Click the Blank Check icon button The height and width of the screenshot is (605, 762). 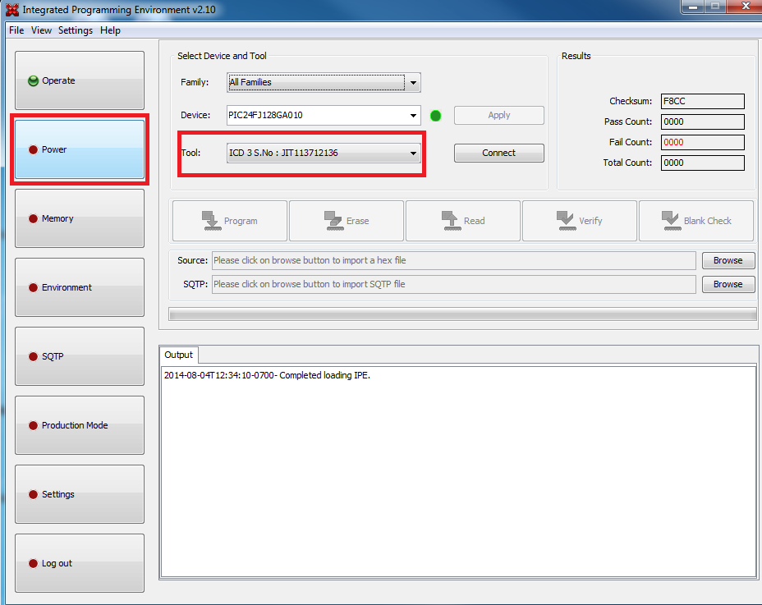[x=695, y=221]
